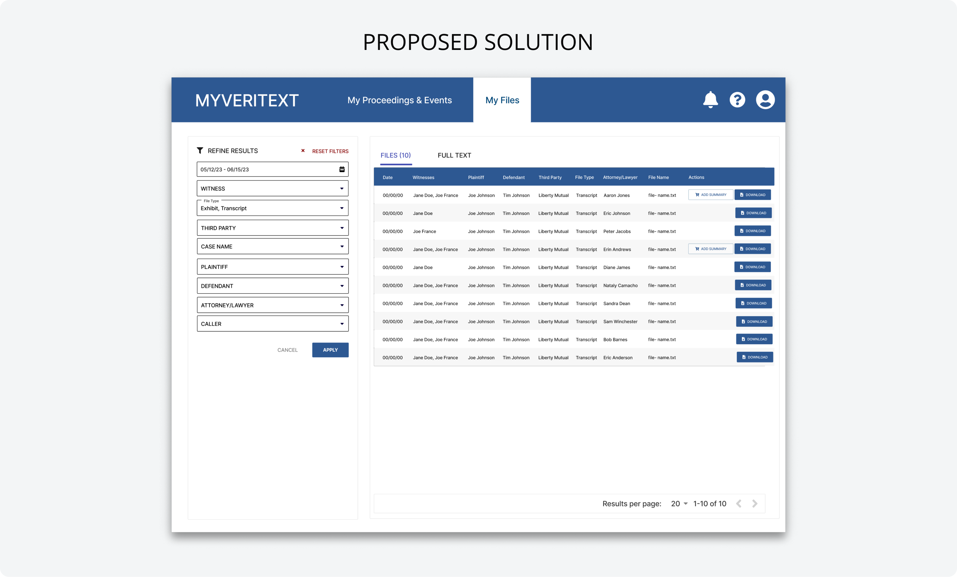Select the My Files tab
The width and height of the screenshot is (957, 577).
[x=502, y=100]
